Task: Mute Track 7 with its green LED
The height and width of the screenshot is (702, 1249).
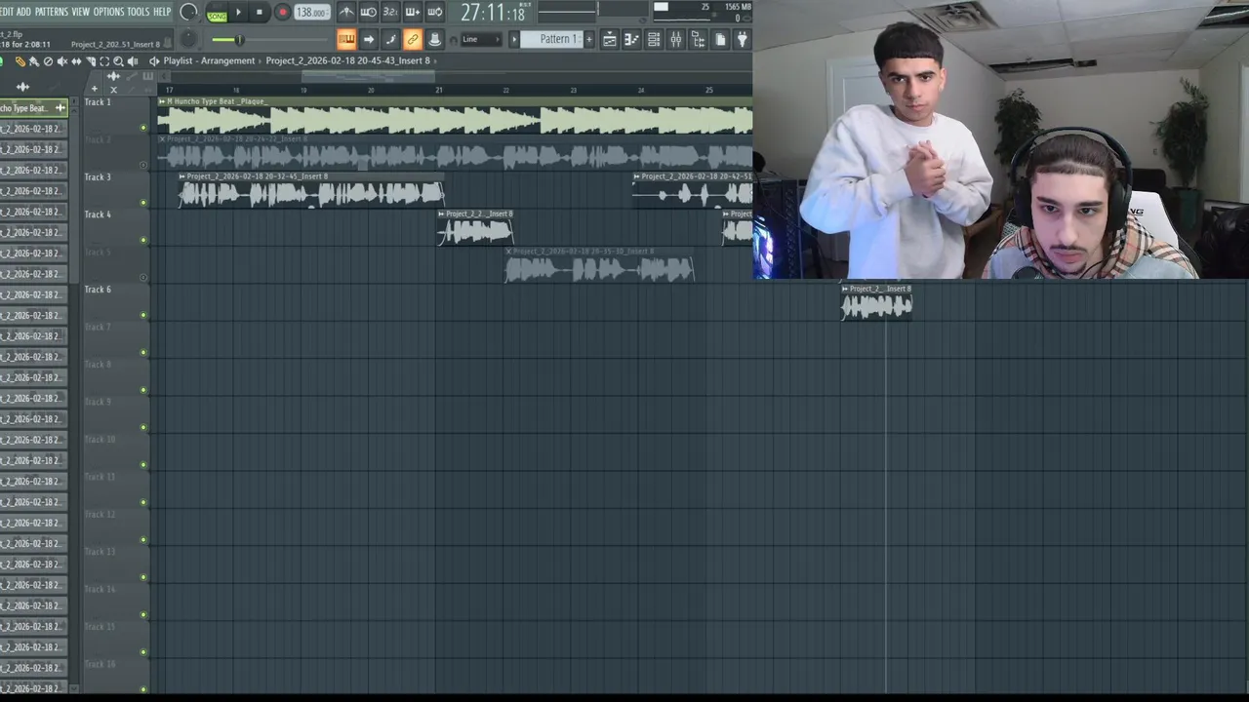Action: 143,352
